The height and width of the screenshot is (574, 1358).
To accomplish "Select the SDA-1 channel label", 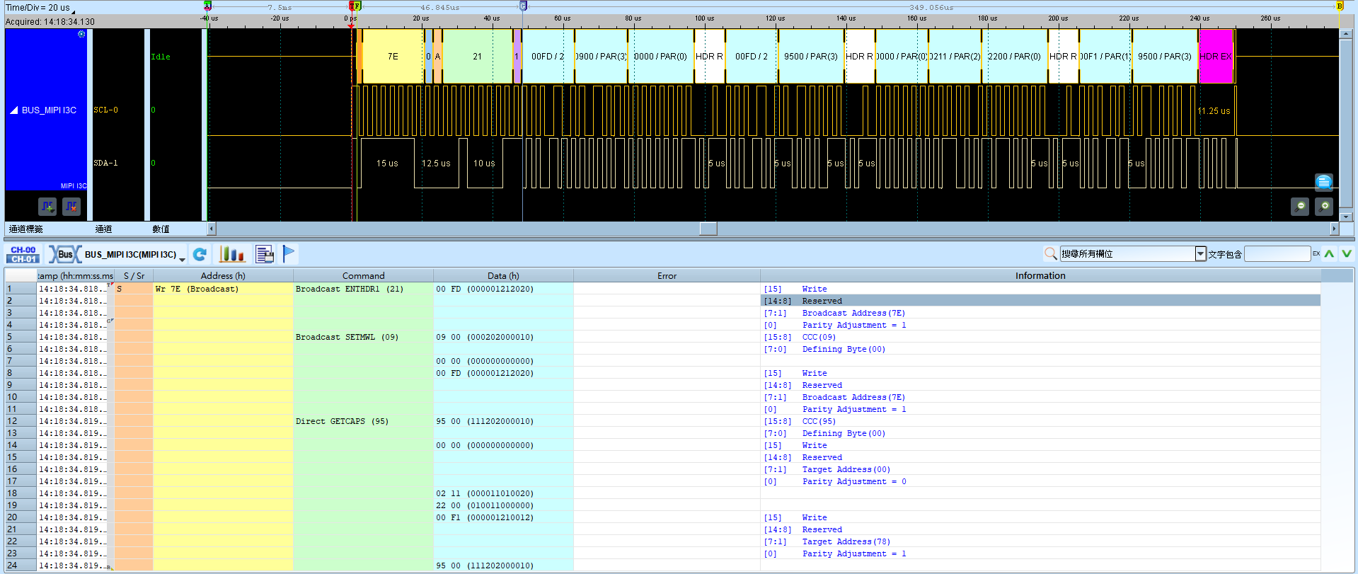I will click(x=106, y=163).
